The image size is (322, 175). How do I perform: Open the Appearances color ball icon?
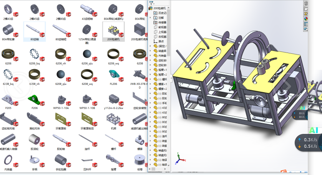coord(306,19)
